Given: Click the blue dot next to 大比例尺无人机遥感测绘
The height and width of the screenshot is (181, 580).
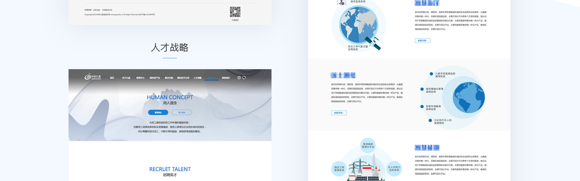Looking at the screenshot, I should [x=430, y=121].
